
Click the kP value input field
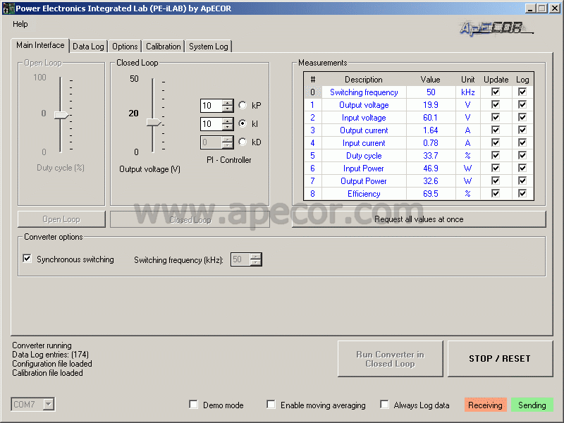[x=211, y=105]
